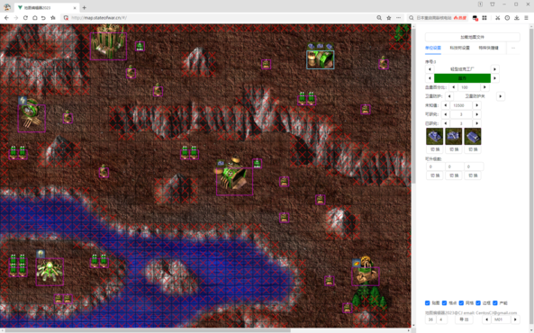534x333 pixels.
Task: Bookmark the page with the star icon
Action: [x=389, y=18]
